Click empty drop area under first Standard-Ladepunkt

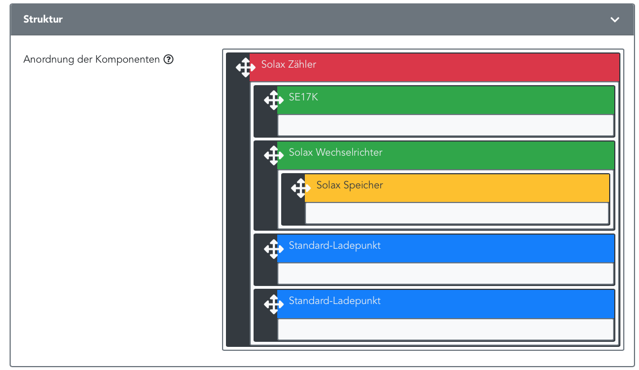click(x=446, y=274)
